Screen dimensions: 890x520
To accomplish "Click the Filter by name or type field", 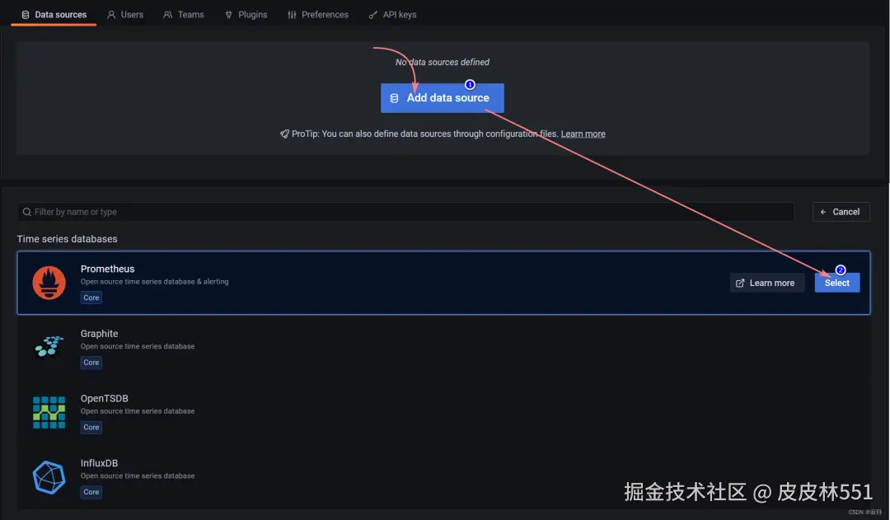I will [x=405, y=212].
